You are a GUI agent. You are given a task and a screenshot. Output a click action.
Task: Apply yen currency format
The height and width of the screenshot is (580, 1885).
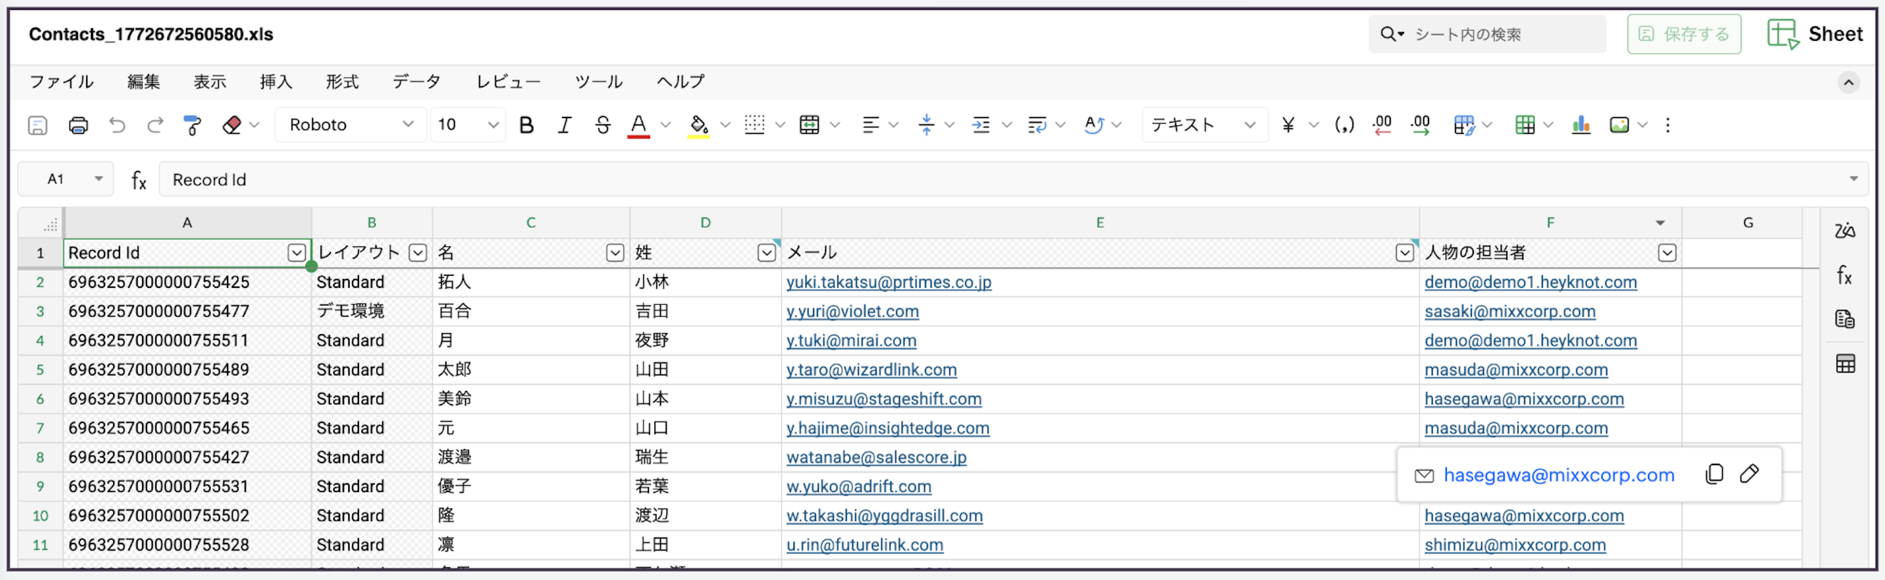[1288, 125]
